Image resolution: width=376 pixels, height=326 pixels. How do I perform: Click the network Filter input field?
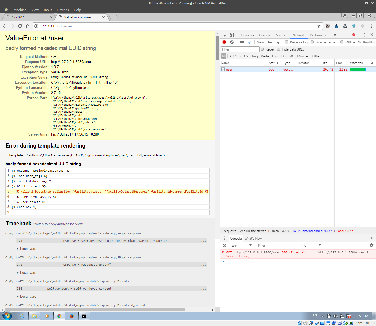click(240, 49)
